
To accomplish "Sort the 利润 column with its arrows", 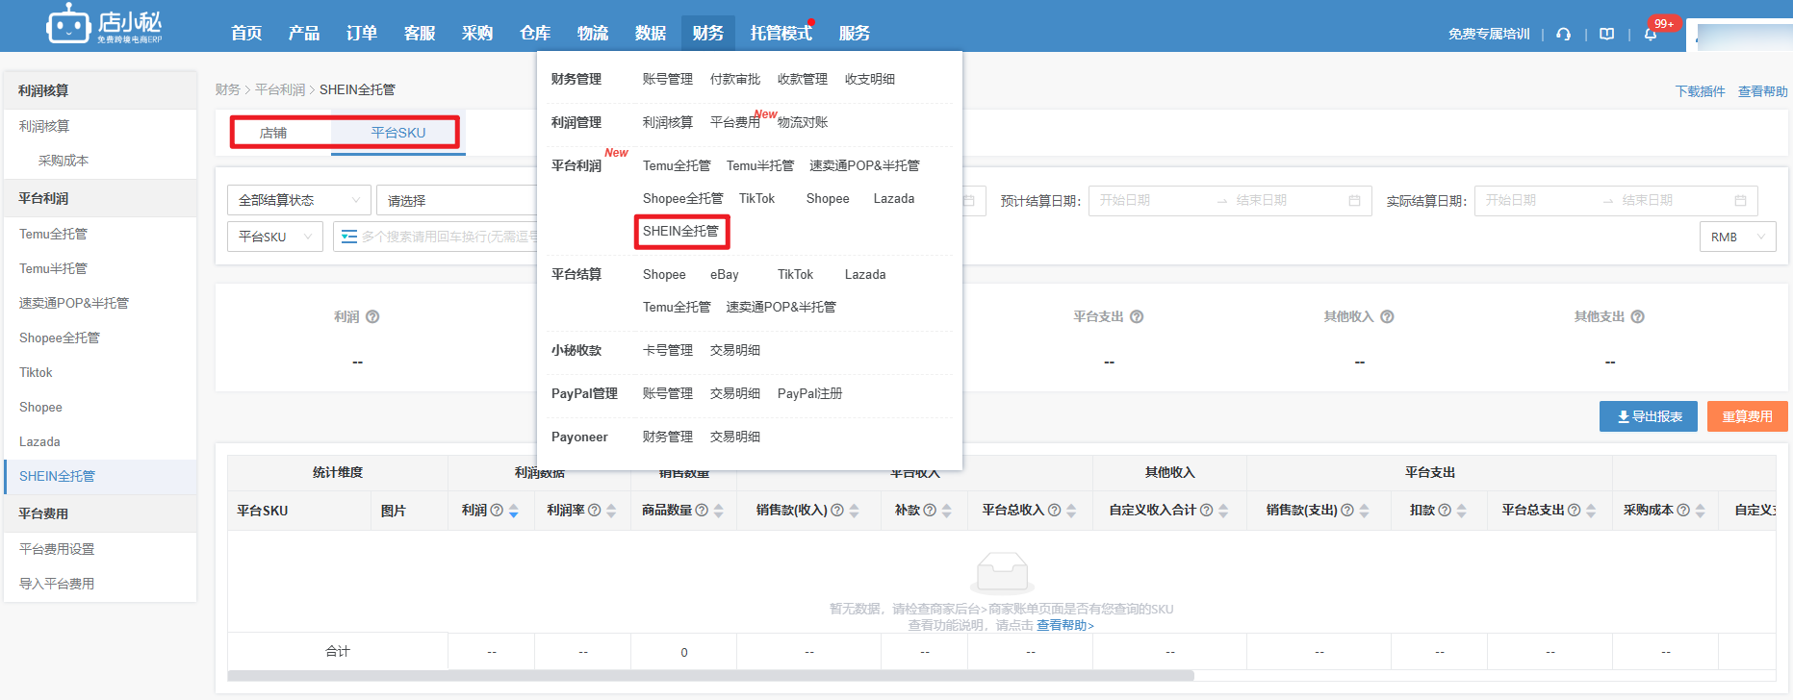I will pos(514,511).
